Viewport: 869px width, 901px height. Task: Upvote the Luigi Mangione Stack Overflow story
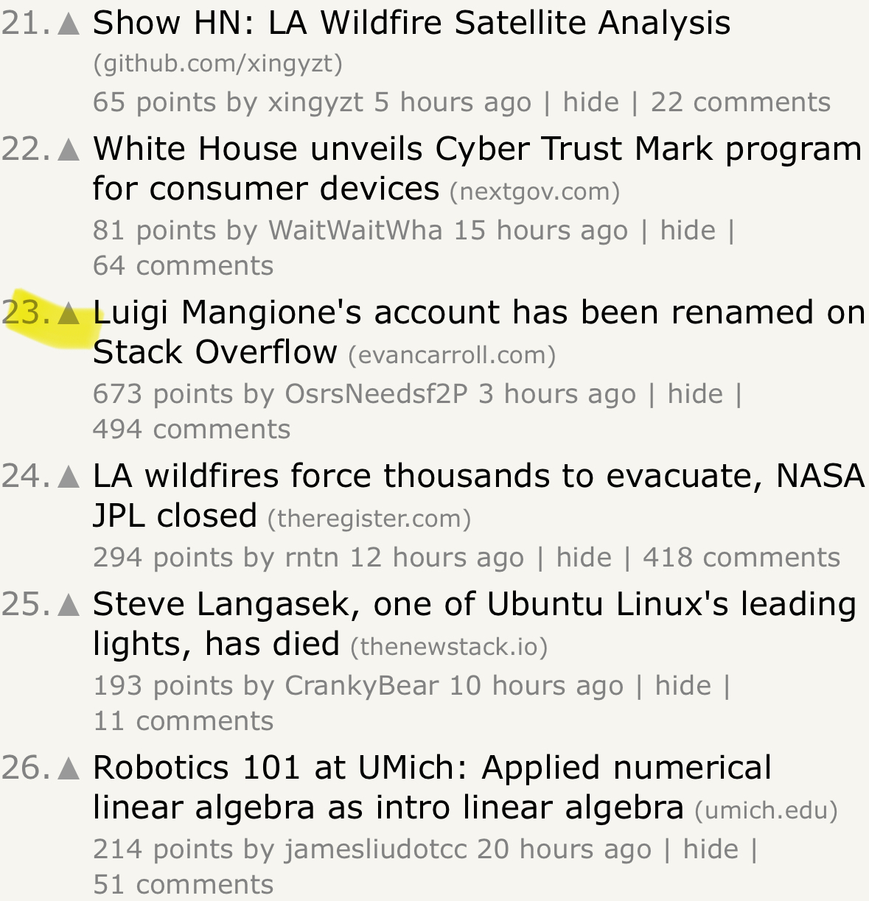click(69, 314)
